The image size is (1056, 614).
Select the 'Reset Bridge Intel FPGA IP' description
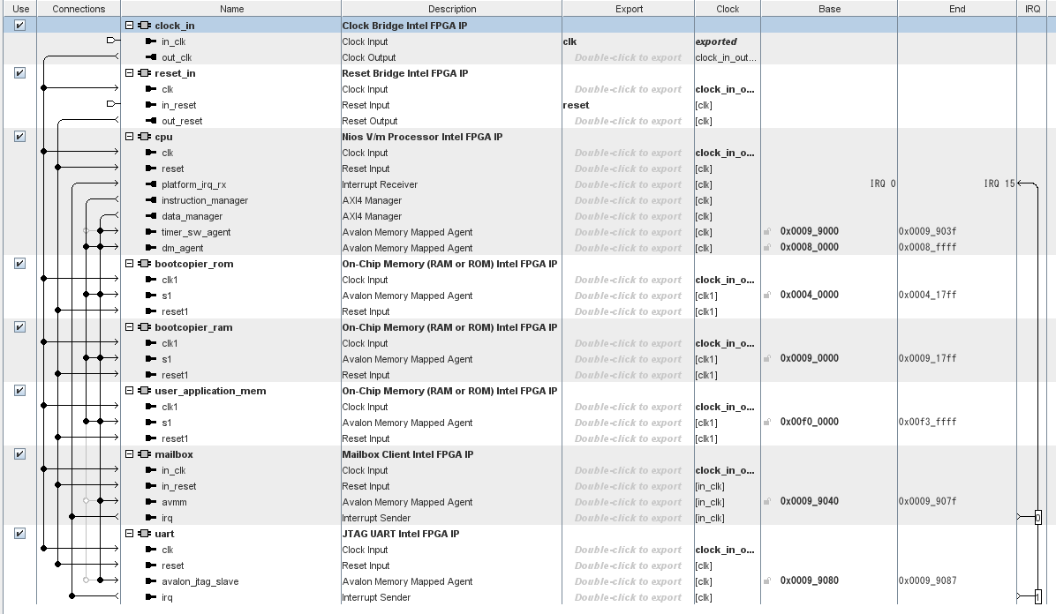click(404, 73)
